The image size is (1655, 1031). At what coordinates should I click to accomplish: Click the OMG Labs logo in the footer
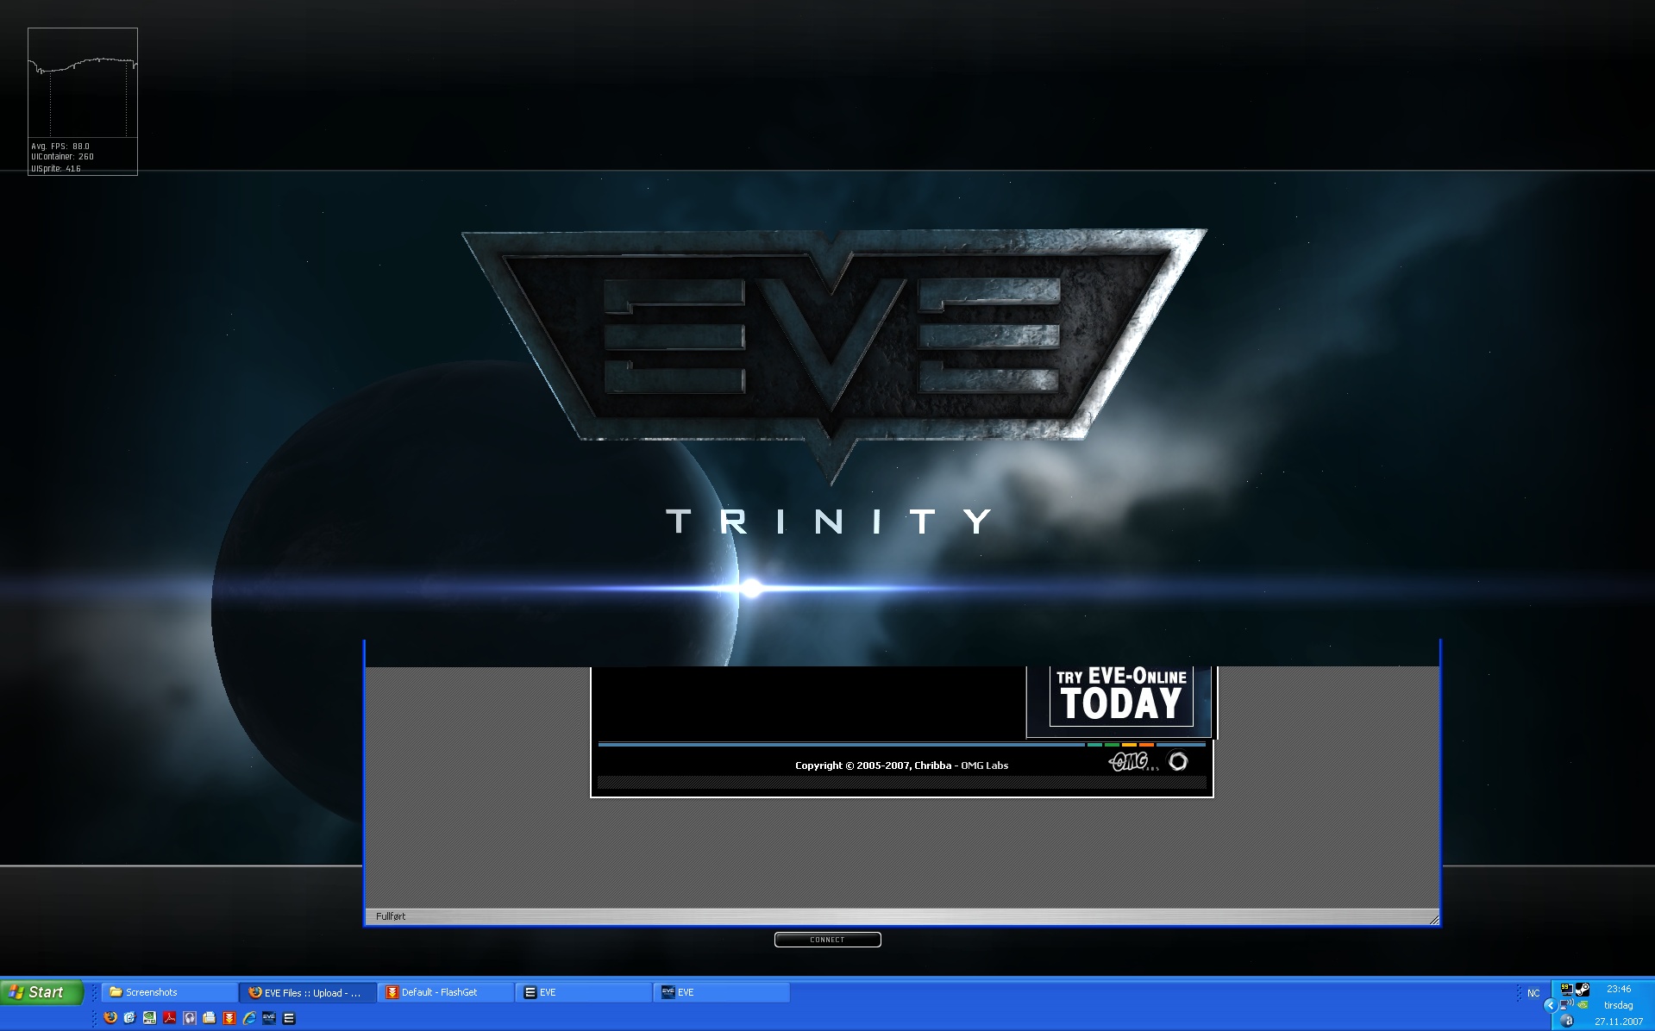1132,762
